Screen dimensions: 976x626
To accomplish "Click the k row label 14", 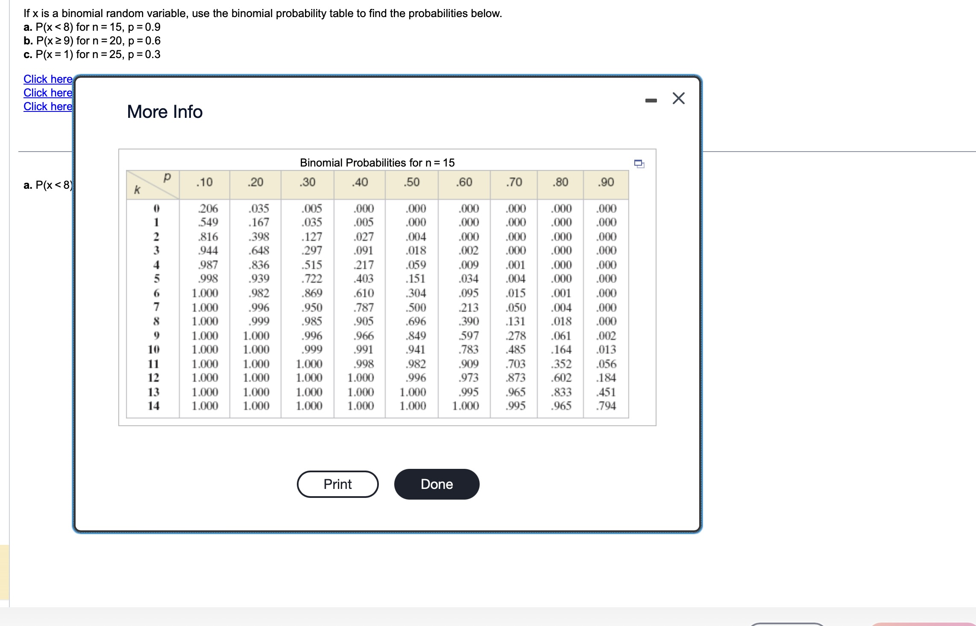I will click(x=154, y=406).
